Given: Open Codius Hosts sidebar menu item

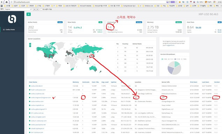Looking at the screenshot, I should tap(9, 30).
